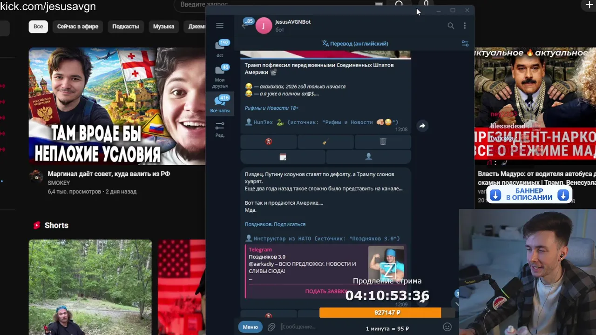Open the forest Shorts video thumbnail

click(90, 287)
